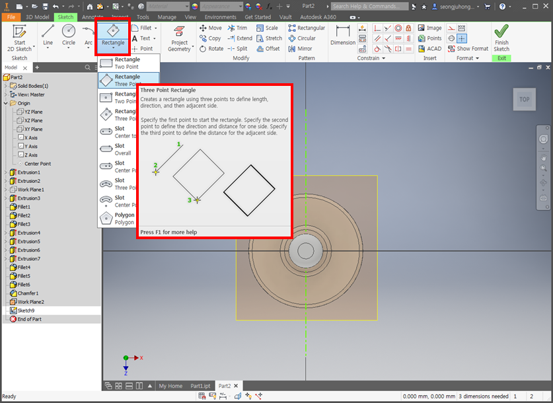The width and height of the screenshot is (553, 403).
Task: Select the Mirror tool
Action: [x=301, y=49]
